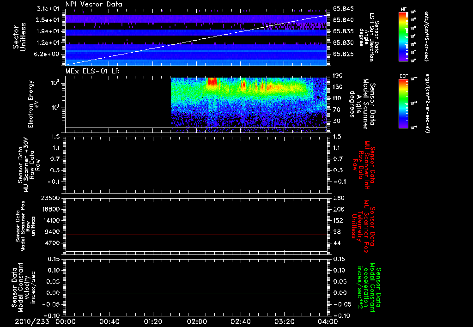Image resolution: width=473 pixels, height=327 pixels.
Task: Click the 'cnts/(cm**2-sr-sec)' unit label
Action: click(x=426, y=36)
